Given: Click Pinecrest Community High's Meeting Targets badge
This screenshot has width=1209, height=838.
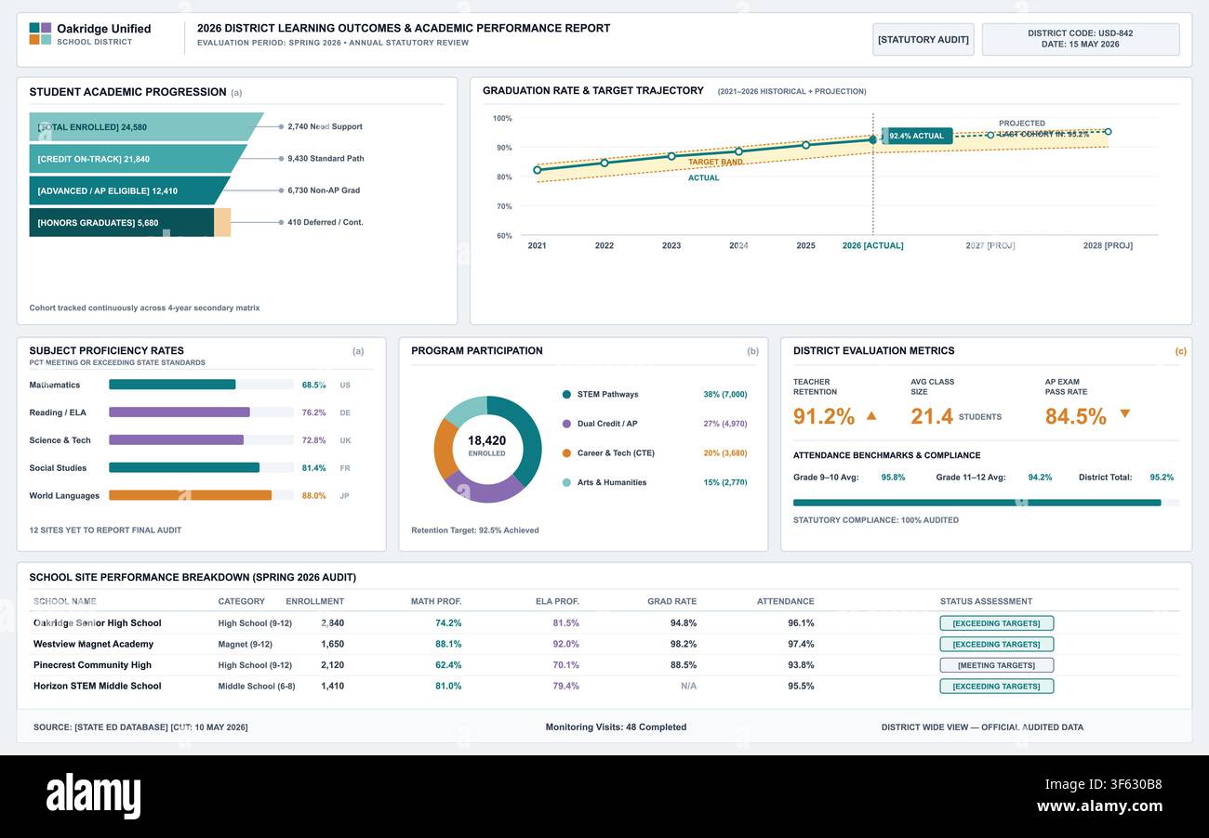Looking at the screenshot, I should click(996, 665).
